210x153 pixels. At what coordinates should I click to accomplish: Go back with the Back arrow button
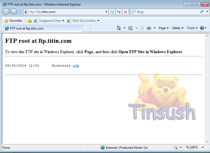tap(6, 12)
